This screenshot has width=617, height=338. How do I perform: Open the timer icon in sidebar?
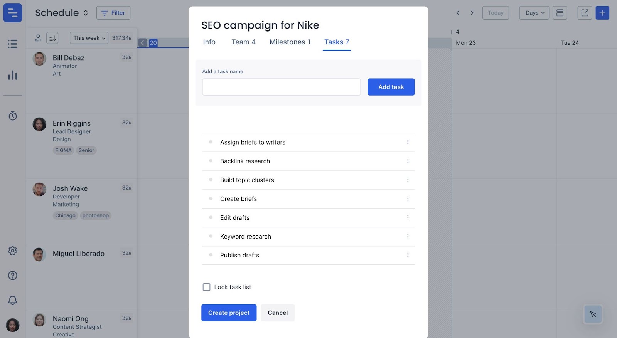coord(13,116)
